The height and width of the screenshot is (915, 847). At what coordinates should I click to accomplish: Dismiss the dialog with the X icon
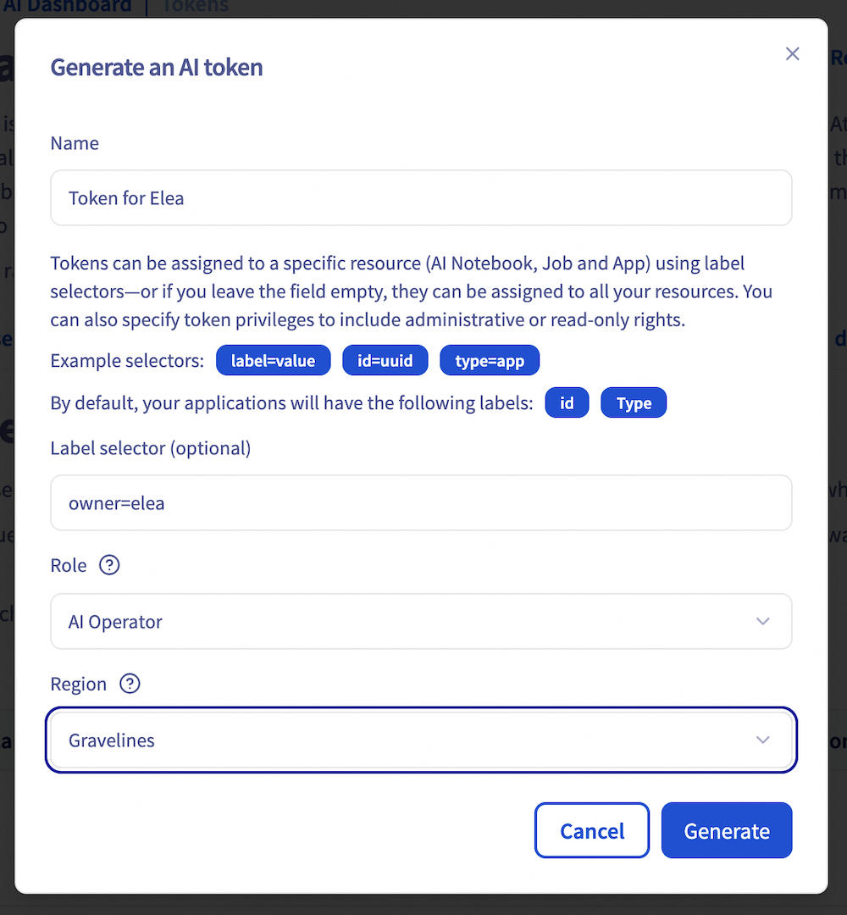(793, 53)
